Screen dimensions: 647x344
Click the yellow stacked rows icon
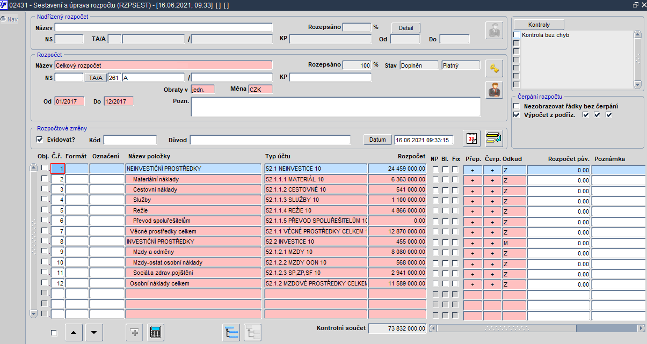[494, 138]
